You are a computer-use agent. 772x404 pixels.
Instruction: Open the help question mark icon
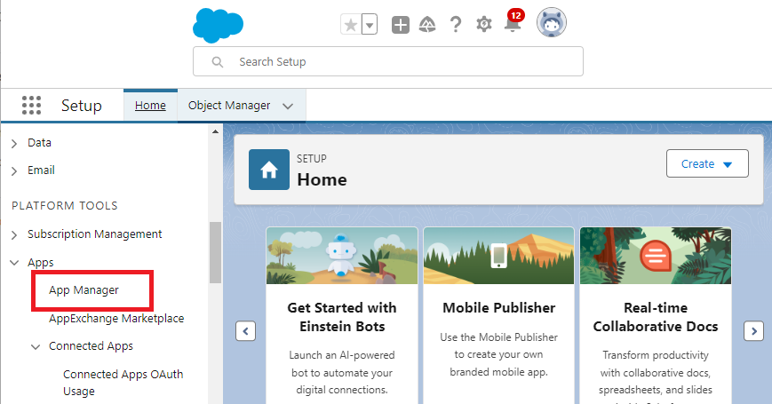pos(456,25)
